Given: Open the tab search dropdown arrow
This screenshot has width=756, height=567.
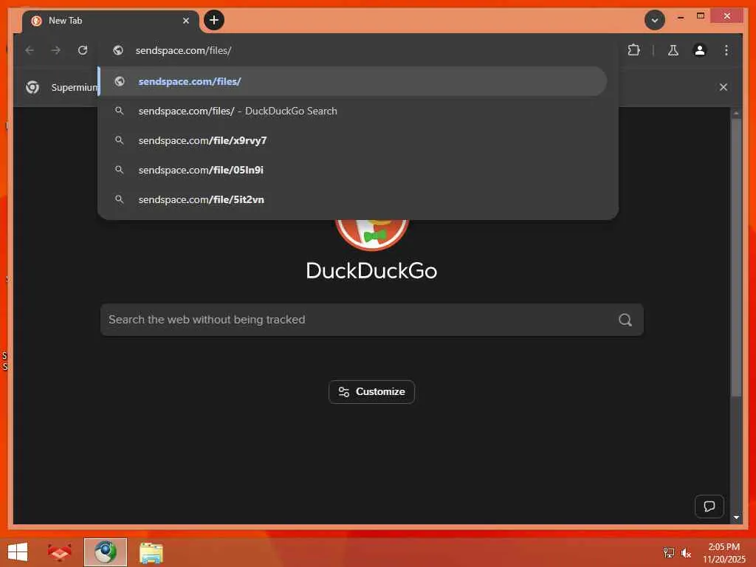Looking at the screenshot, I should pos(654,20).
